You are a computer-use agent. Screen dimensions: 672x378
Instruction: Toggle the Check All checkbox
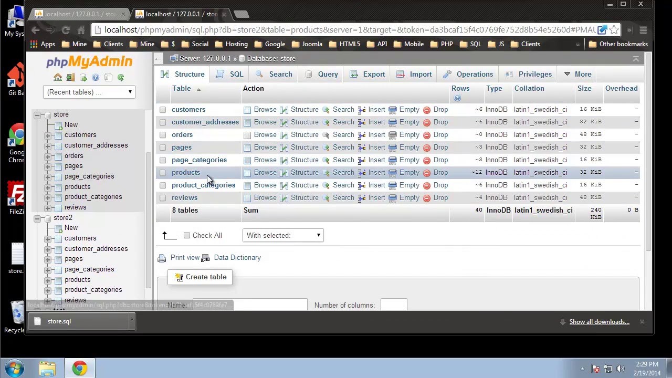(187, 236)
